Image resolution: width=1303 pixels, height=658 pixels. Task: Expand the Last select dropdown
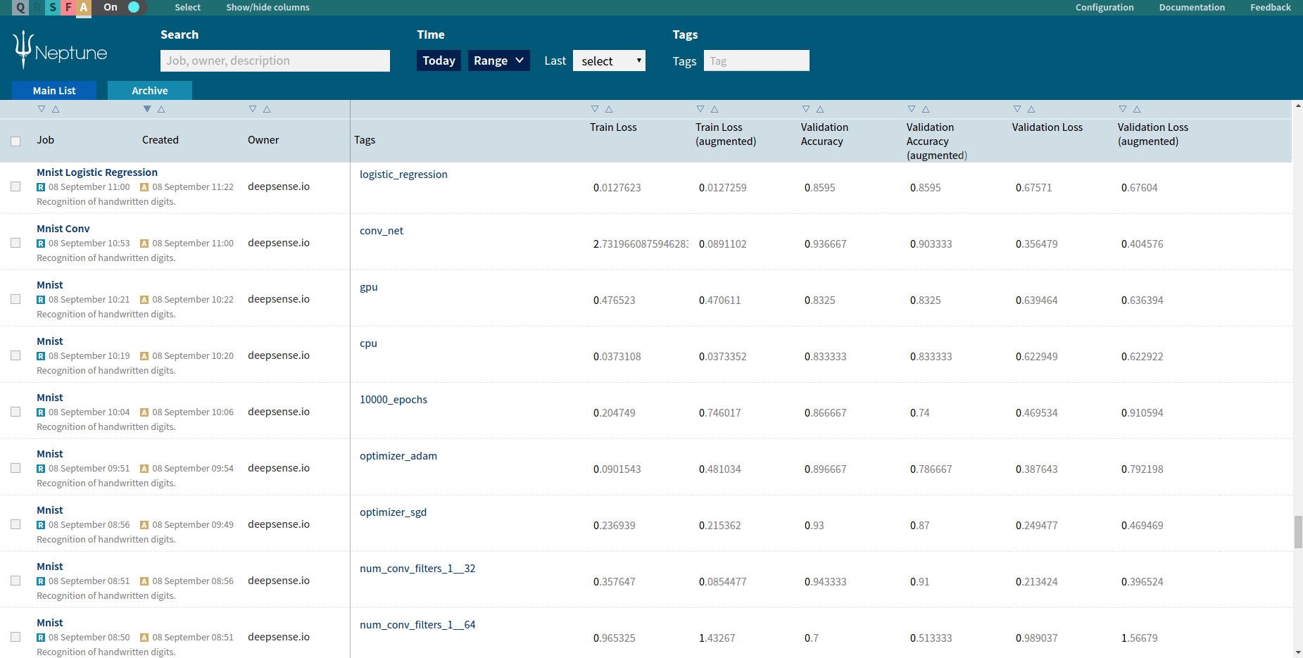click(x=609, y=61)
